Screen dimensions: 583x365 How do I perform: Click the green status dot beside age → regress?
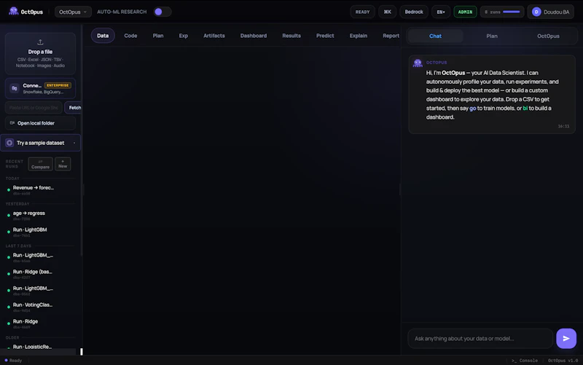point(9,215)
